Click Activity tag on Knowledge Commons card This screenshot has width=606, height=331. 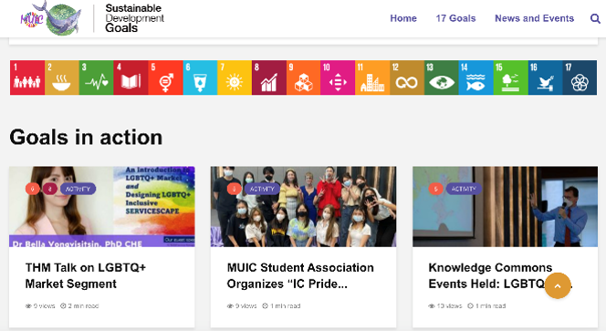464,189
